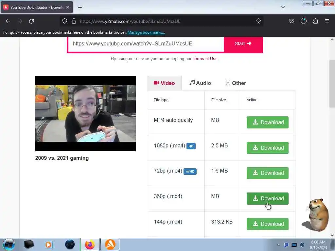Click the address bar URL field
This screenshot has height=251, width=335.
(161, 21)
